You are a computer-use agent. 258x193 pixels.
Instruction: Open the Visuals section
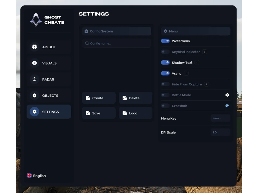(49, 63)
